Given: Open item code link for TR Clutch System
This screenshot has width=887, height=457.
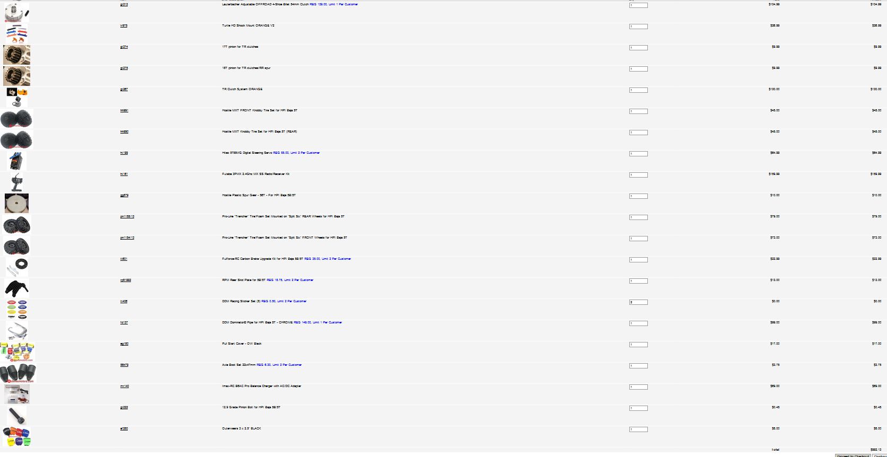Looking at the screenshot, I should tap(124, 90).
